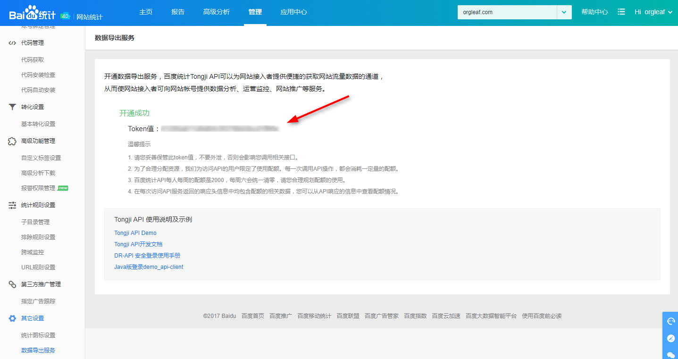
Task: Open 跨域监控 in sidebar
Action: 33,252
